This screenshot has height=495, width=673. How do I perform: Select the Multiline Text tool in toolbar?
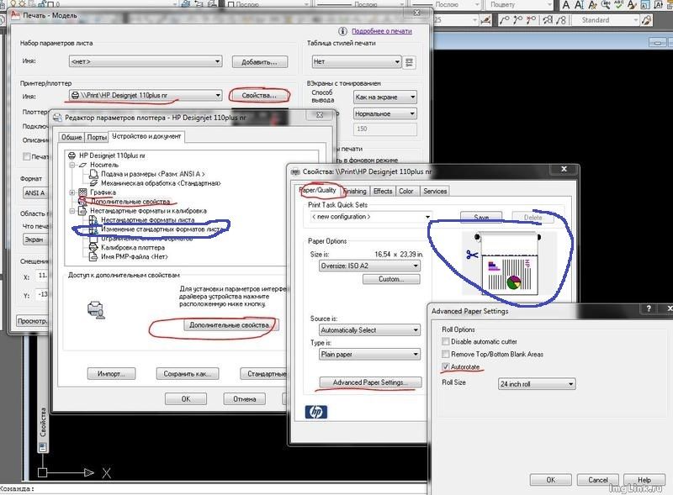pos(566,5)
